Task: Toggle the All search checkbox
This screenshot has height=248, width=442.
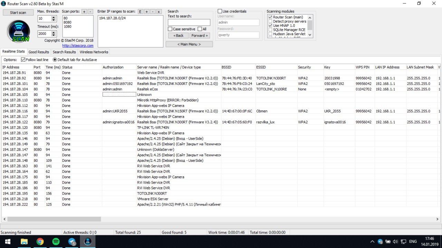Action: click(x=200, y=29)
